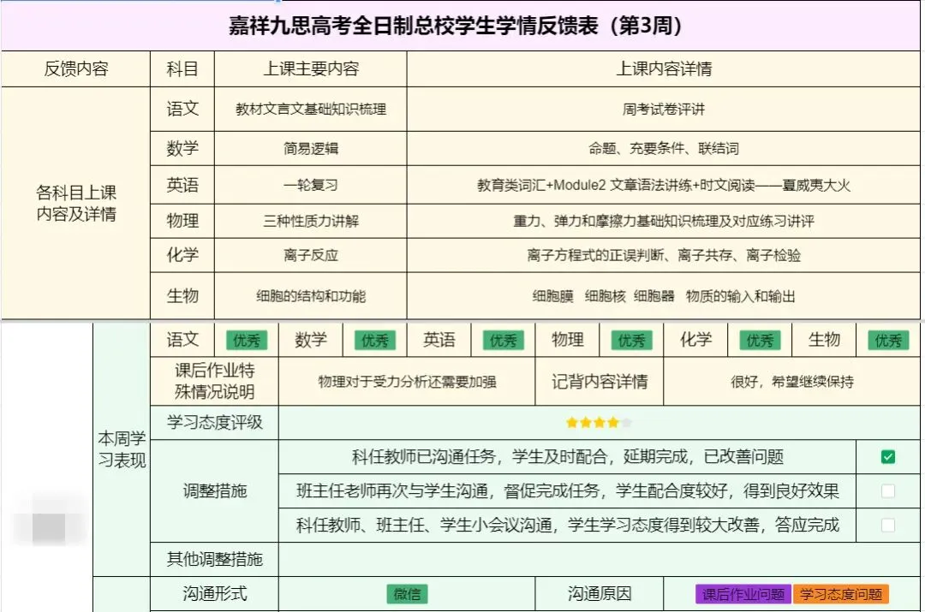Tick the 小会议沟通 row checkbox
The width and height of the screenshot is (925, 612).
click(887, 526)
